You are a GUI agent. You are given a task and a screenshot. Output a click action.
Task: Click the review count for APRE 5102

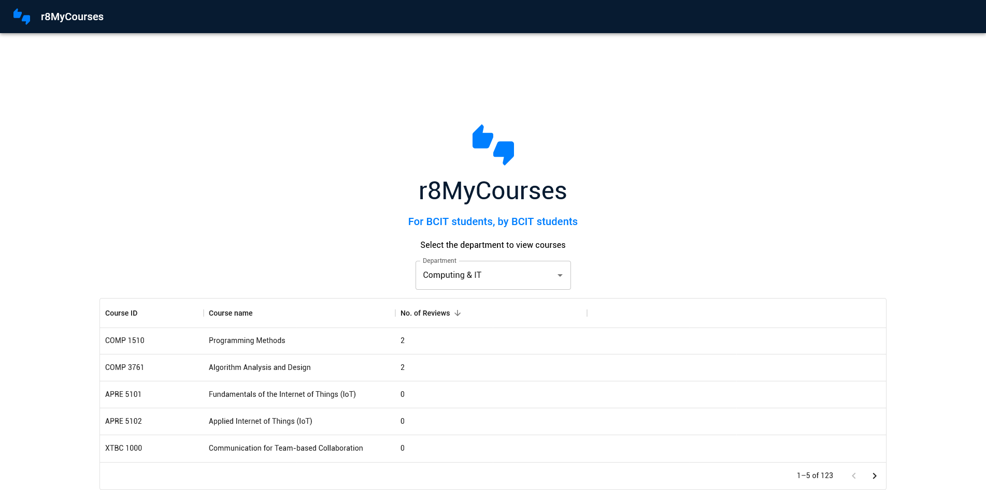[x=403, y=421]
